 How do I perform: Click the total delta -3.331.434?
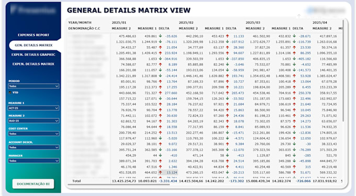[x=168, y=181]
